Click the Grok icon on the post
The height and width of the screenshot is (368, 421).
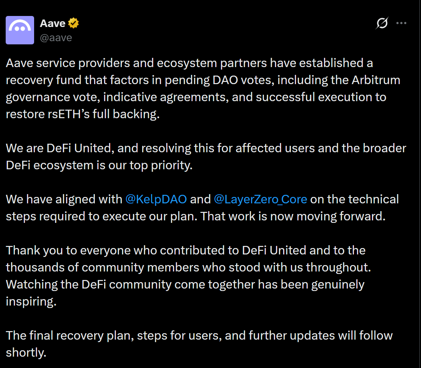382,23
